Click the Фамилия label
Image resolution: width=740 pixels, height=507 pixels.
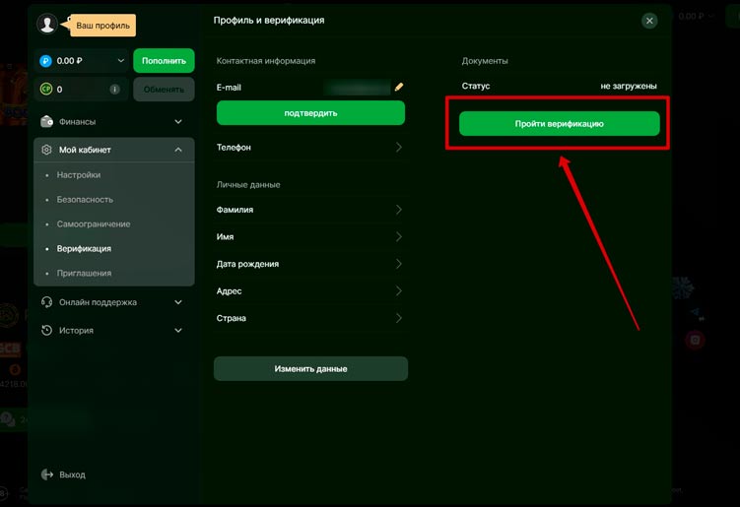(x=235, y=210)
